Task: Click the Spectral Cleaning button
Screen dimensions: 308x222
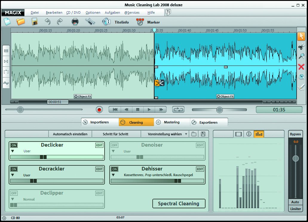Action: click(x=179, y=204)
